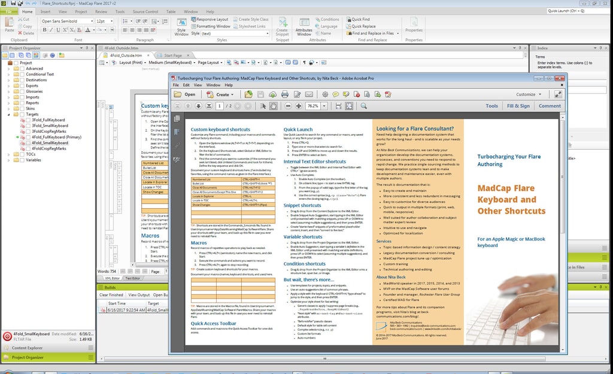Open the bookmarks panel icon in Acrobat
Viewport: 613px width, 374px height.
(x=177, y=132)
